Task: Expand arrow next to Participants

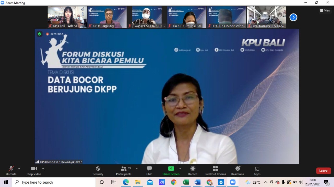Action: click(136, 169)
